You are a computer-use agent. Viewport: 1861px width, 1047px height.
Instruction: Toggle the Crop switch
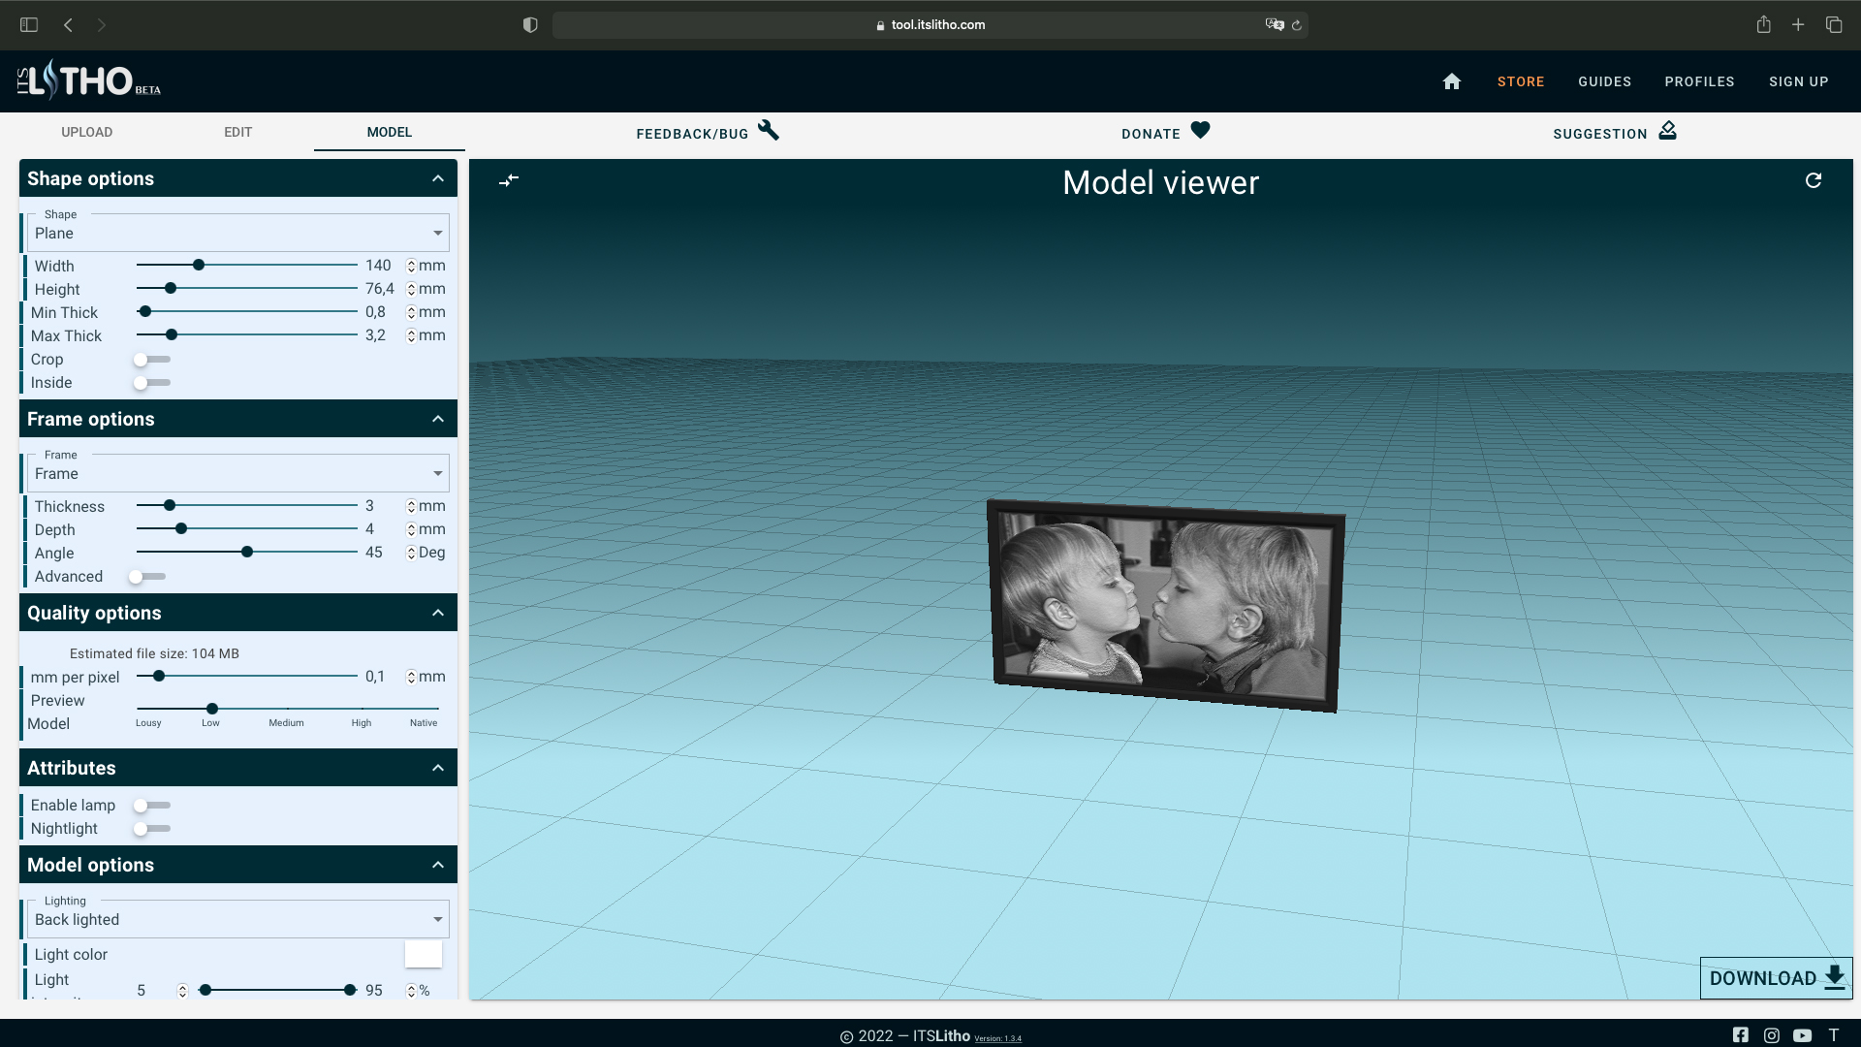click(151, 360)
